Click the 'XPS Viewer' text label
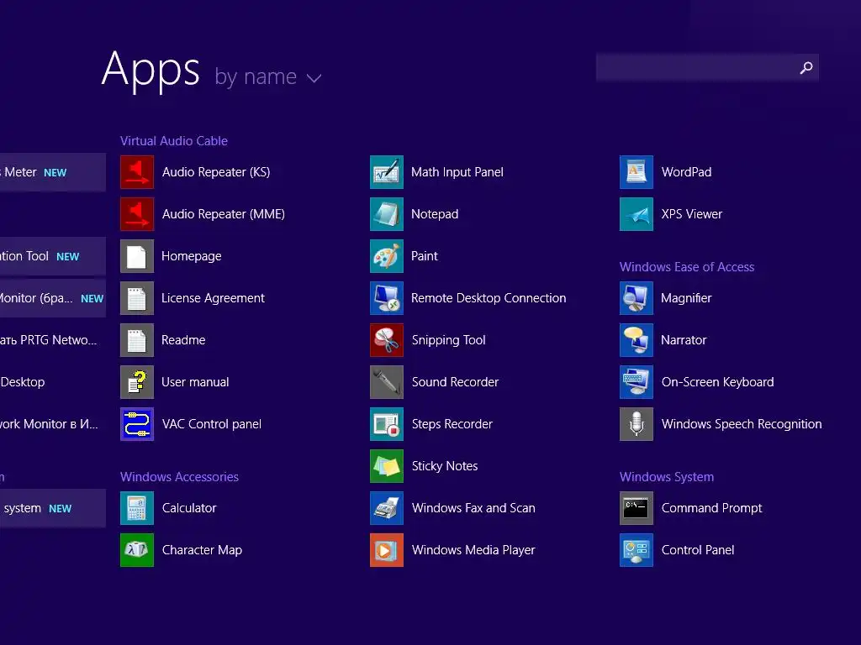 692,214
